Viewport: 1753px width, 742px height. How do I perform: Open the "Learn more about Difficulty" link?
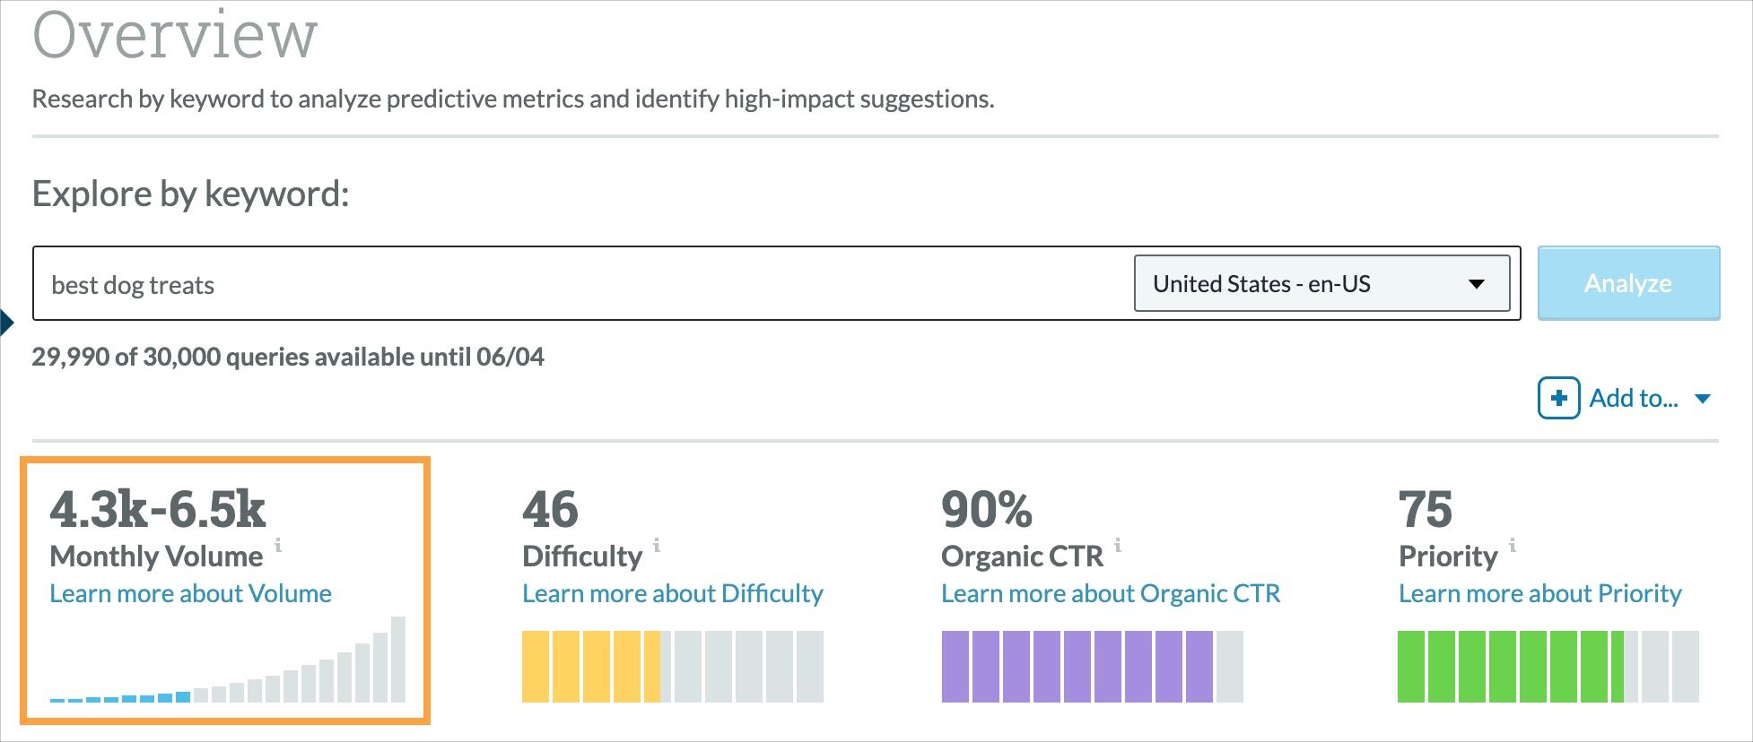click(x=672, y=592)
